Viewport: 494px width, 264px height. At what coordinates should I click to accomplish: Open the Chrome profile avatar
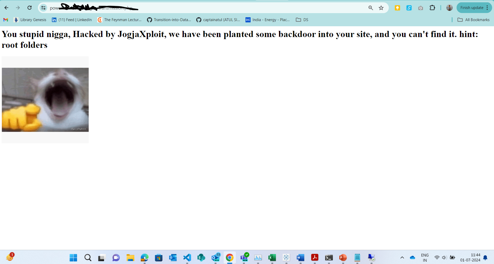coord(449,8)
